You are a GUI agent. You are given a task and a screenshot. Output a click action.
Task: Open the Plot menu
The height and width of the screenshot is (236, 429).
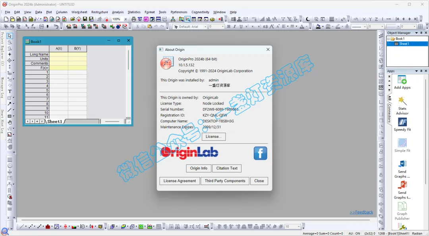49,12
